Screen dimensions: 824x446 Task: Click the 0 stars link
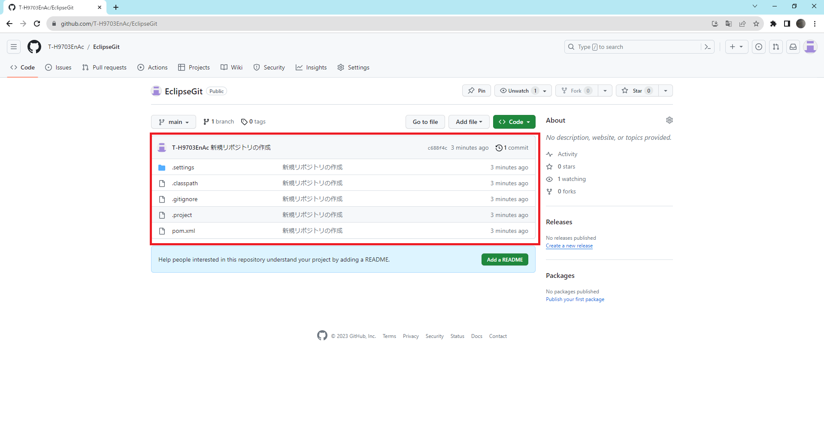pos(561,166)
